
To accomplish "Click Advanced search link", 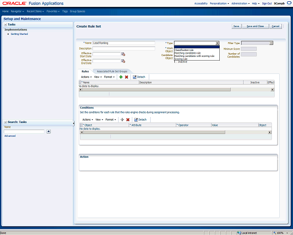I will (10, 136).
